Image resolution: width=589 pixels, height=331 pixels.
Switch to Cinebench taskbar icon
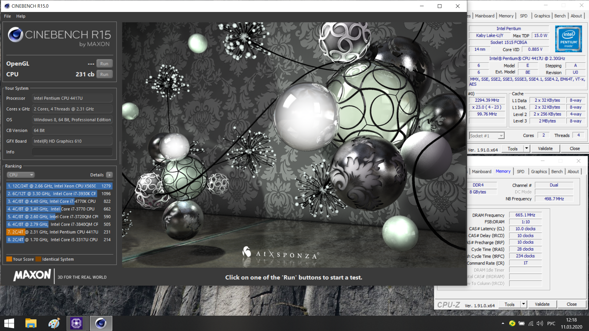click(101, 323)
